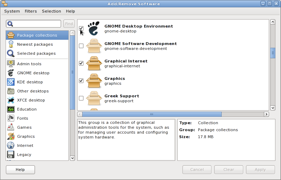Select KDE desktop category label
Image resolution: width=281 pixels, height=180 pixels.
[x=30, y=82]
